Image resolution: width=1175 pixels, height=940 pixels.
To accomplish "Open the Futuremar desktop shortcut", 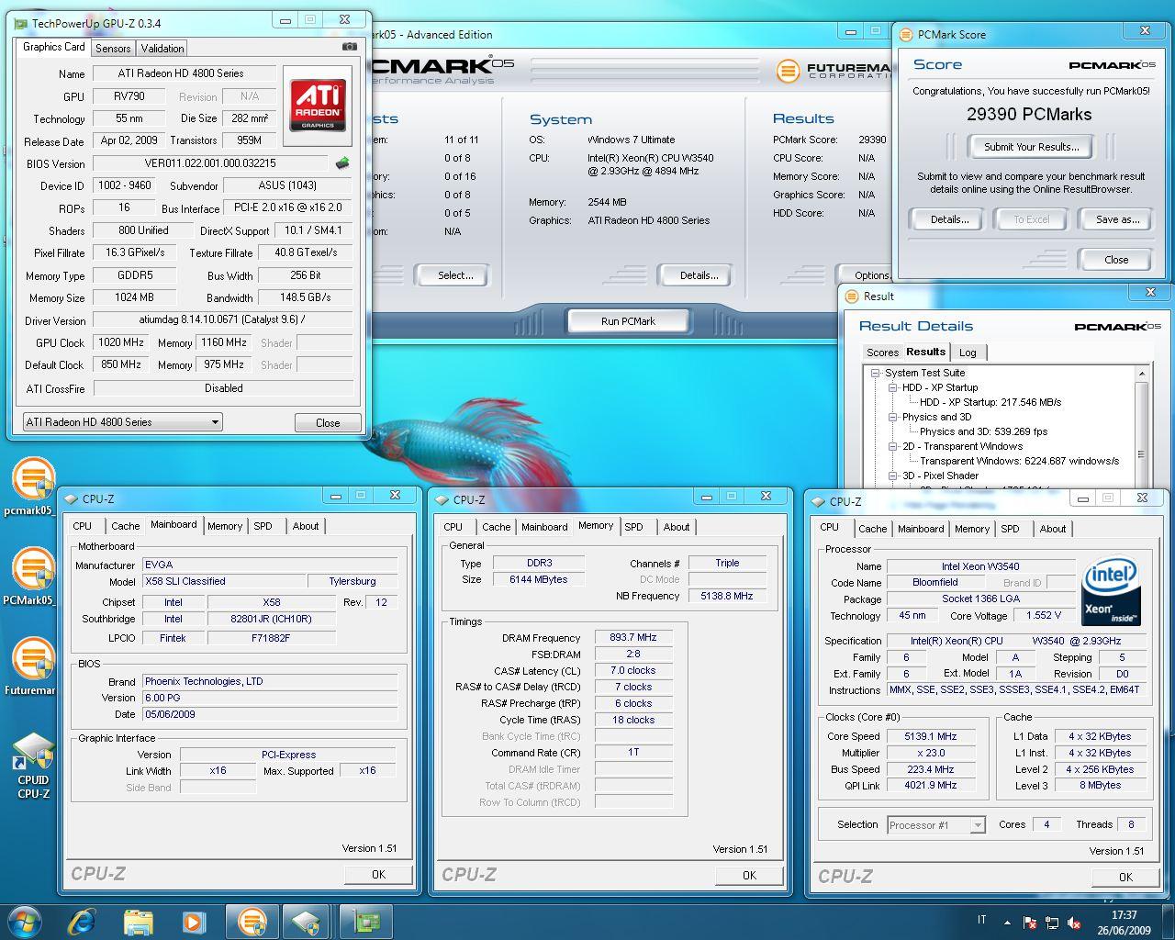I will 32,666.
